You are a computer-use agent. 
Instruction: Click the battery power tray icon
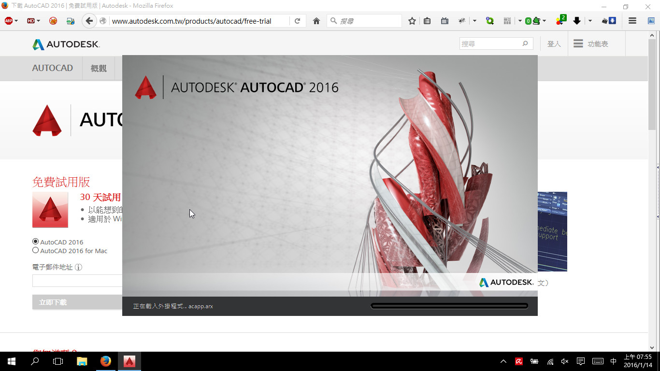[x=534, y=361]
